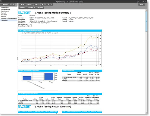Screen dimensions: 150x116
Task: Select Periods in the navigation list
Action: coord(4,13)
